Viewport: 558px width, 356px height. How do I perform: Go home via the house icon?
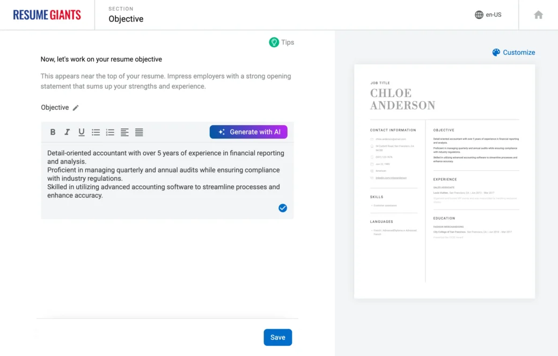click(x=538, y=15)
